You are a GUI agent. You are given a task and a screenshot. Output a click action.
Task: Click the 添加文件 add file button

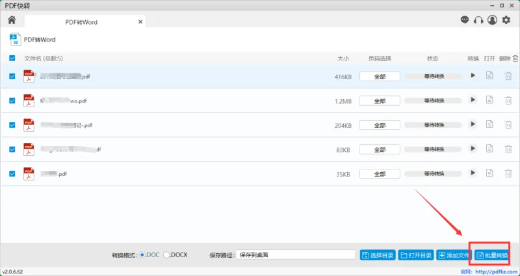tap(454, 255)
